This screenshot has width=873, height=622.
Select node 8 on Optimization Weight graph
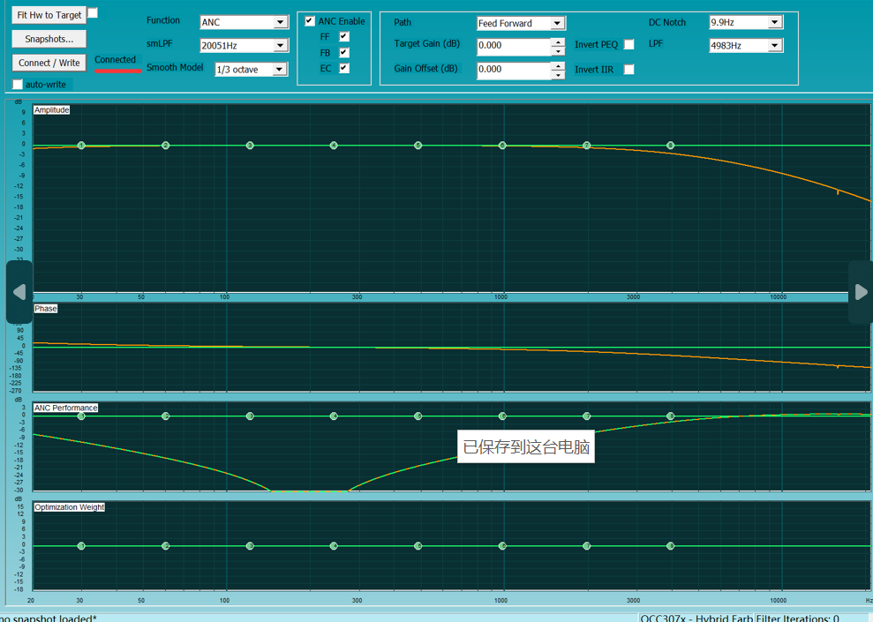point(670,546)
